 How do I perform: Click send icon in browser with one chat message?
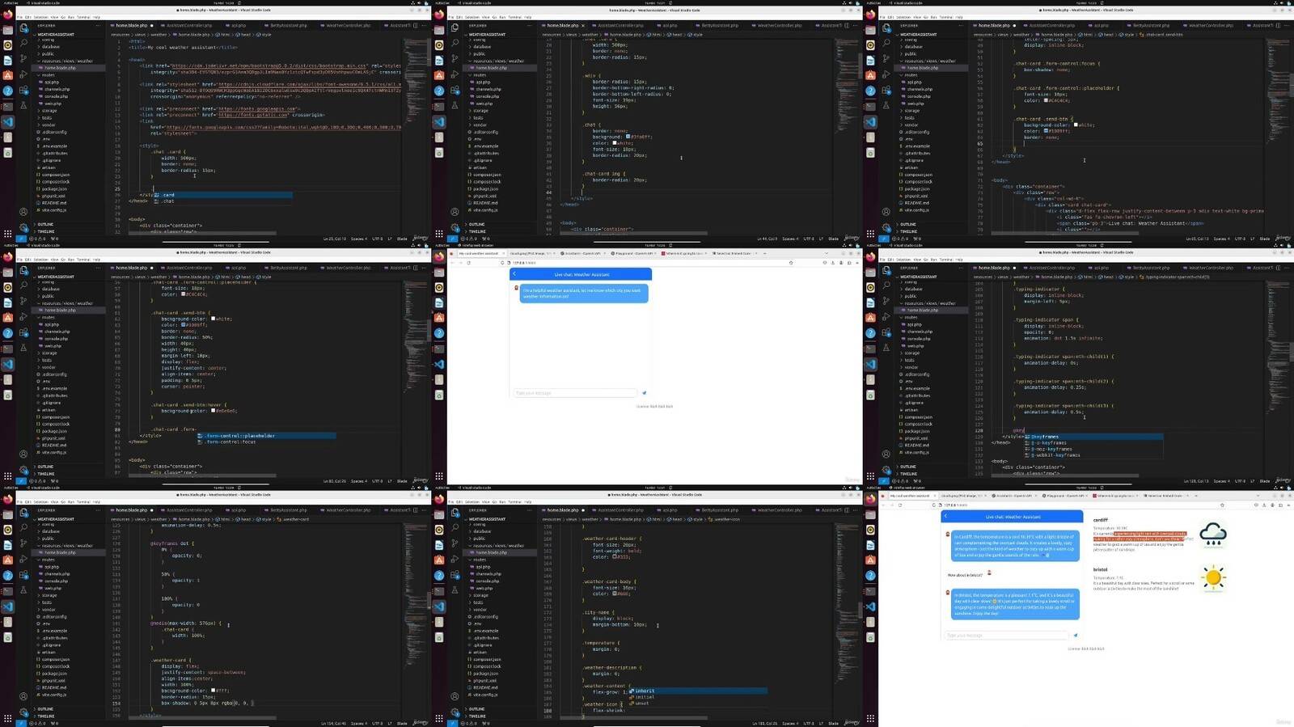644,393
